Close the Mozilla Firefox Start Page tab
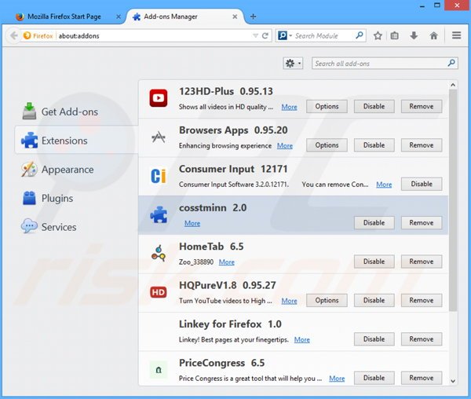 119,16
